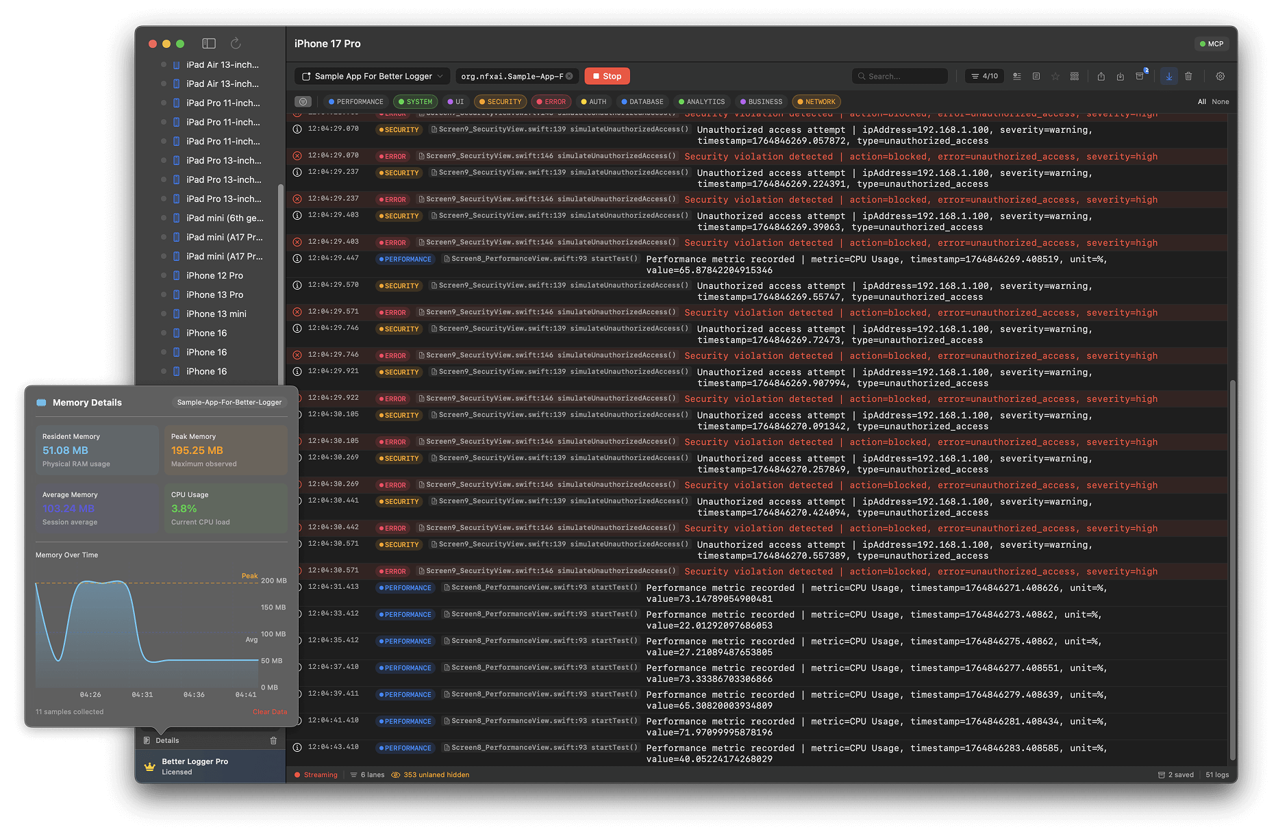Click Clear Data in Memory Details panel
Viewport: 1276px width, 834px height.
[269, 711]
